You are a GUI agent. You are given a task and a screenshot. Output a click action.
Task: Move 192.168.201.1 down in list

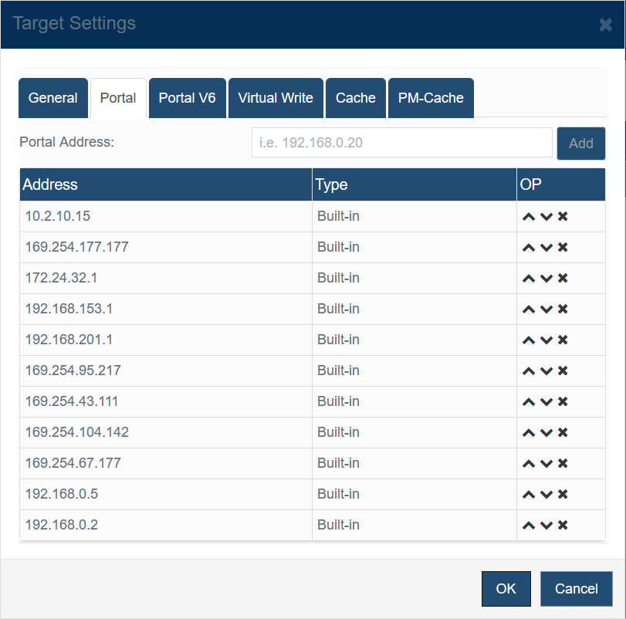coord(546,340)
